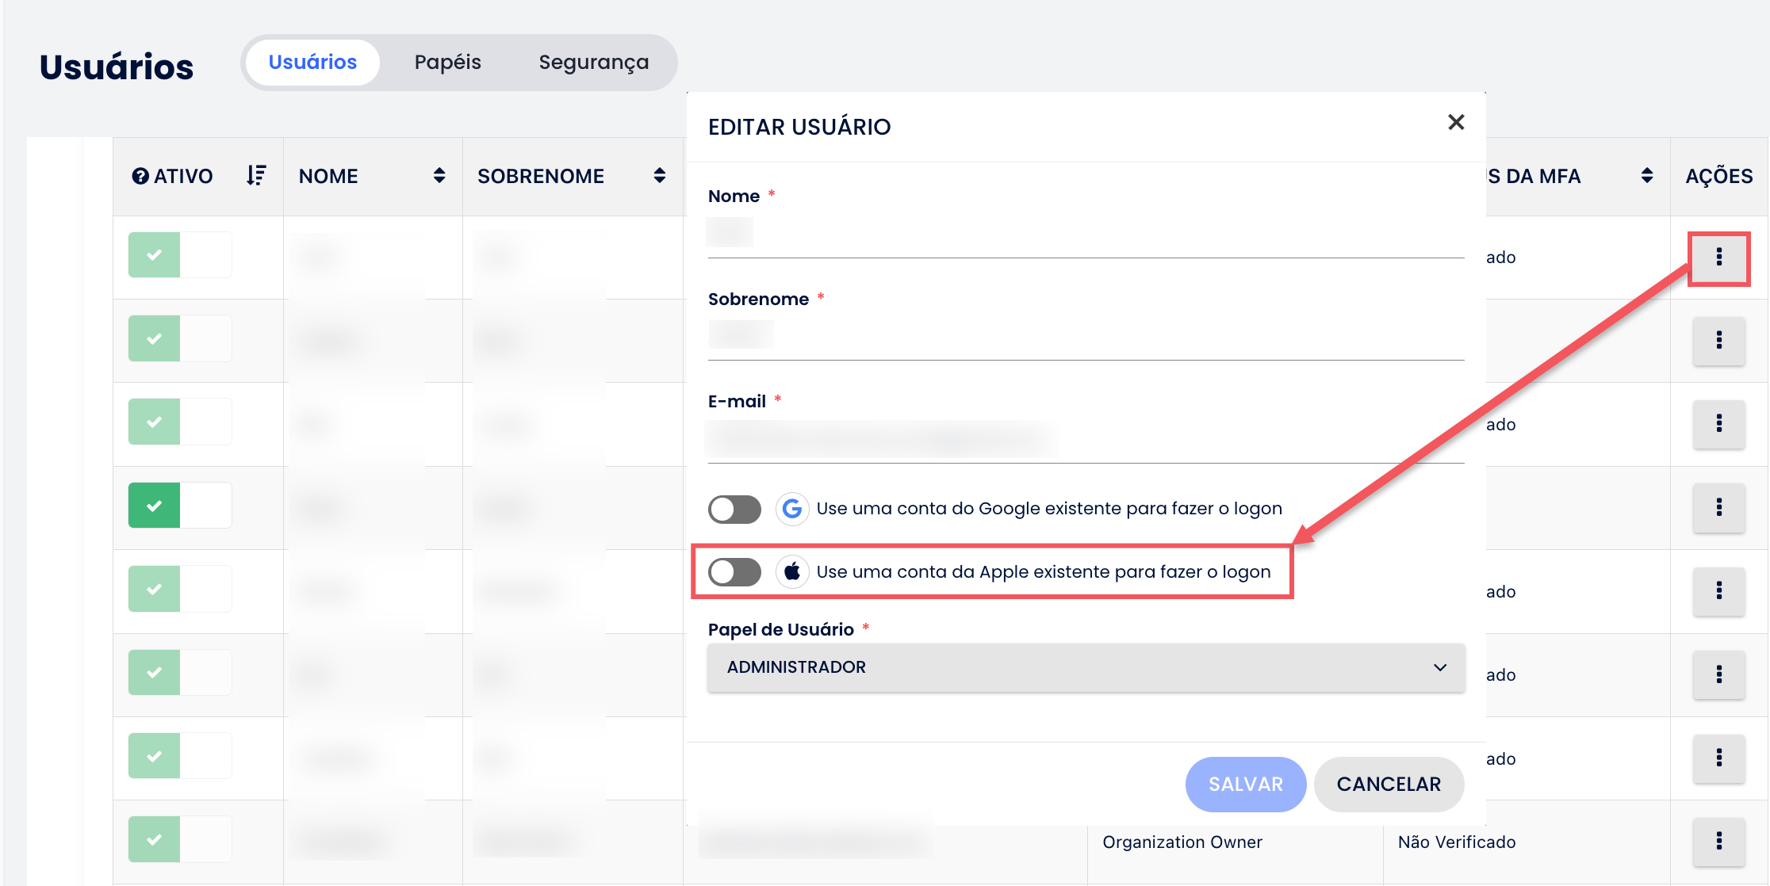
Task: Open the Papel de Usuário dropdown
Action: click(x=1086, y=667)
